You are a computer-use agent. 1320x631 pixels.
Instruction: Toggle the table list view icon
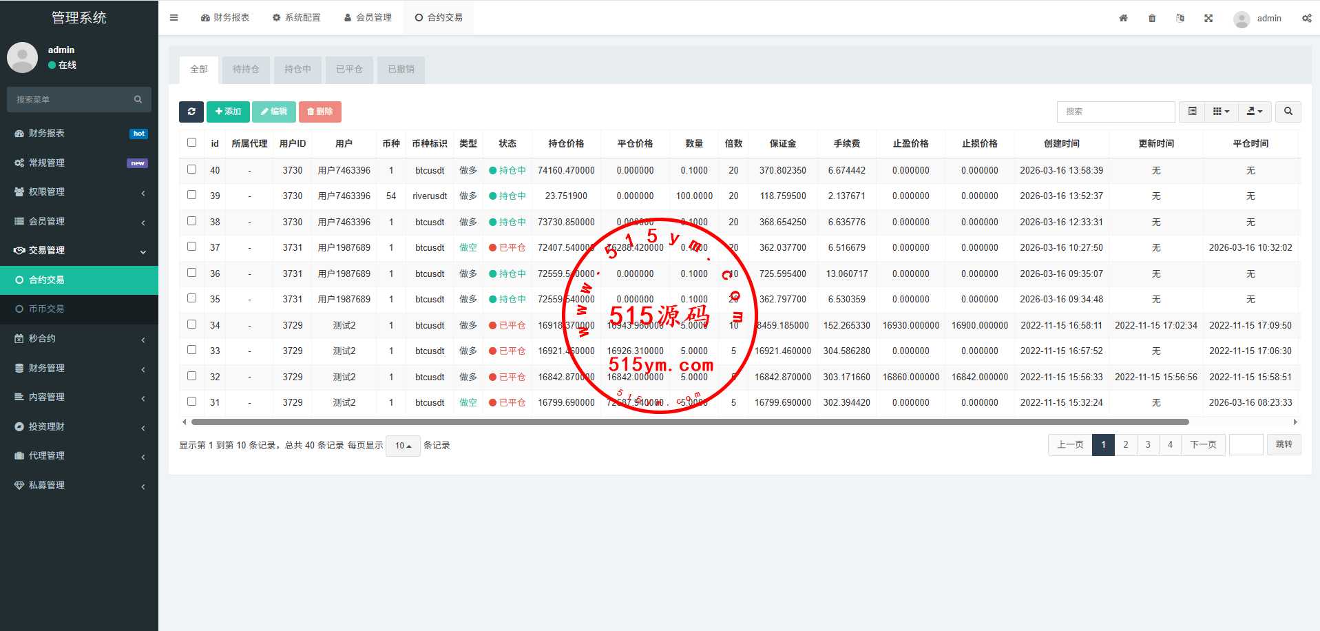pyautogui.click(x=1192, y=112)
